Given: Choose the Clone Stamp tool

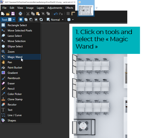Looking at the screenshot, I should (x=21, y=99).
